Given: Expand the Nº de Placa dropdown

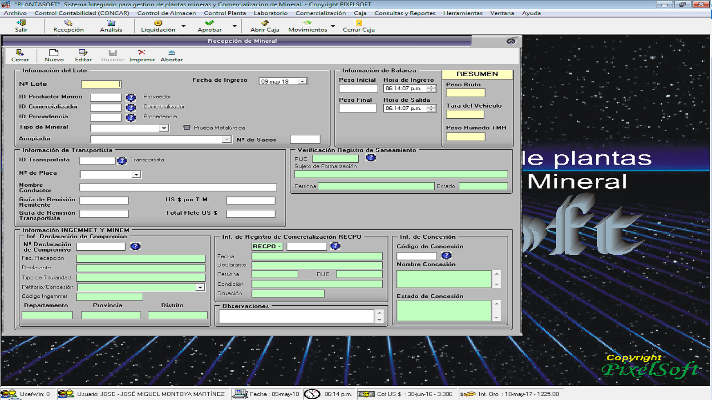Looking at the screenshot, I should coord(136,175).
